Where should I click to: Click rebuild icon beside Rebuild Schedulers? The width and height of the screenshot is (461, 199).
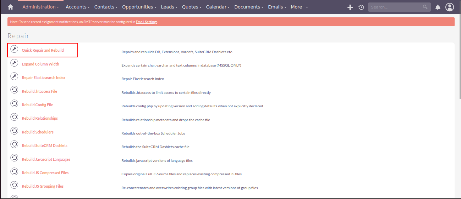(14, 131)
